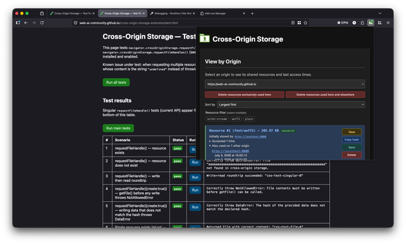406x244 pixels.
Task: Go forward using the forward arrow
Action: (34, 23)
